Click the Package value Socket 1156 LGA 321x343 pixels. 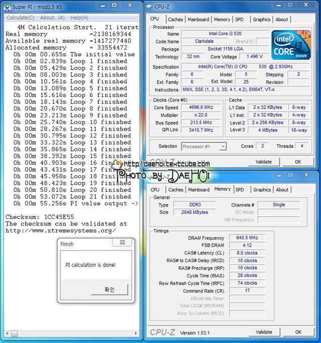225,49
